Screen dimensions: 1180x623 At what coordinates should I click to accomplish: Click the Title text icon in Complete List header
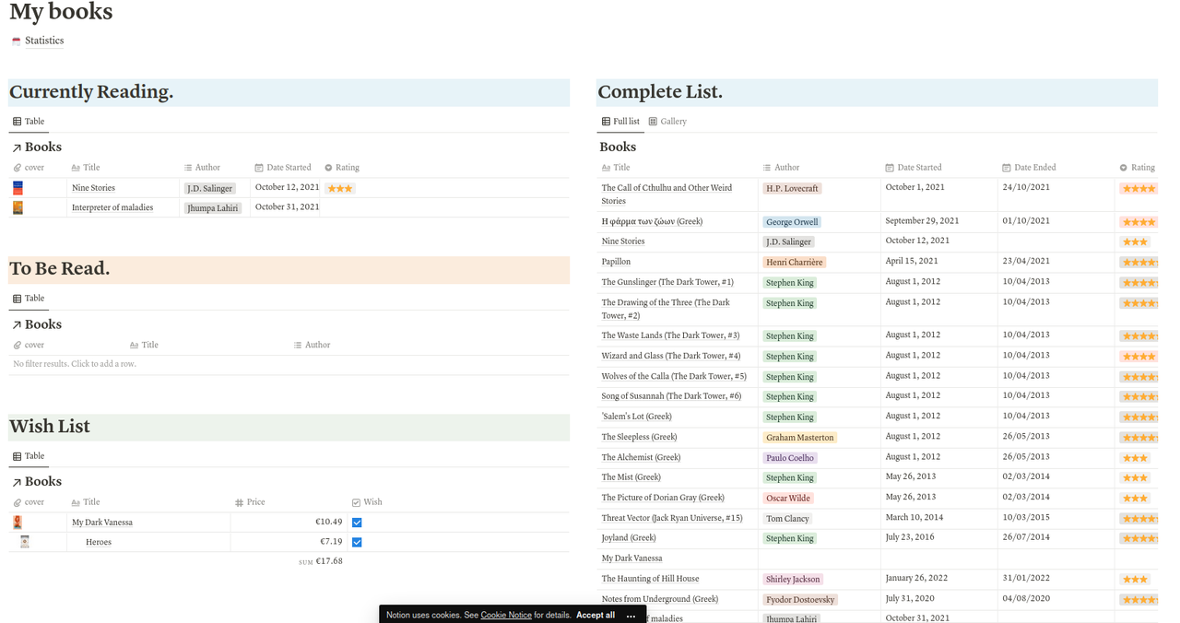coord(606,168)
